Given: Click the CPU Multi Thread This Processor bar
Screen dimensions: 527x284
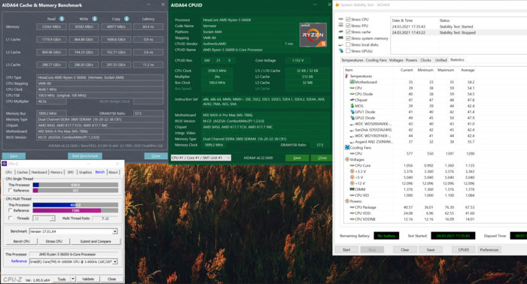Looking at the screenshot, I should pos(75,204).
